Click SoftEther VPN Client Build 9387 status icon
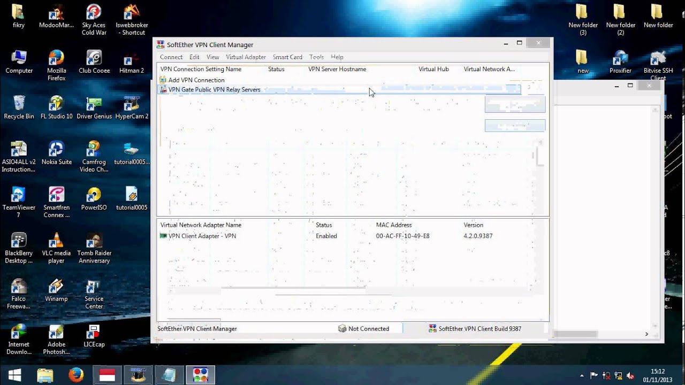Image resolution: width=685 pixels, height=385 pixels. (433, 329)
